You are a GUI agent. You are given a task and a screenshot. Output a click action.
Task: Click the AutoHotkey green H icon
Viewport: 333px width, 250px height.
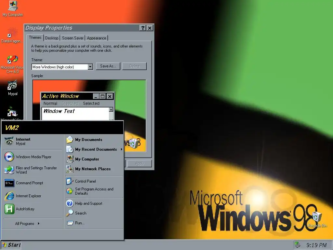point(9,209)
